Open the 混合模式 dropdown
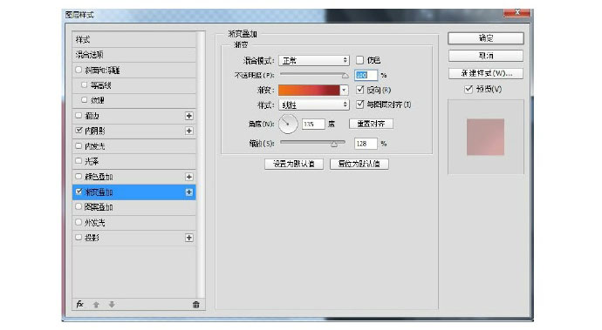Screen dimensions: 602x330 click(314, 60)
